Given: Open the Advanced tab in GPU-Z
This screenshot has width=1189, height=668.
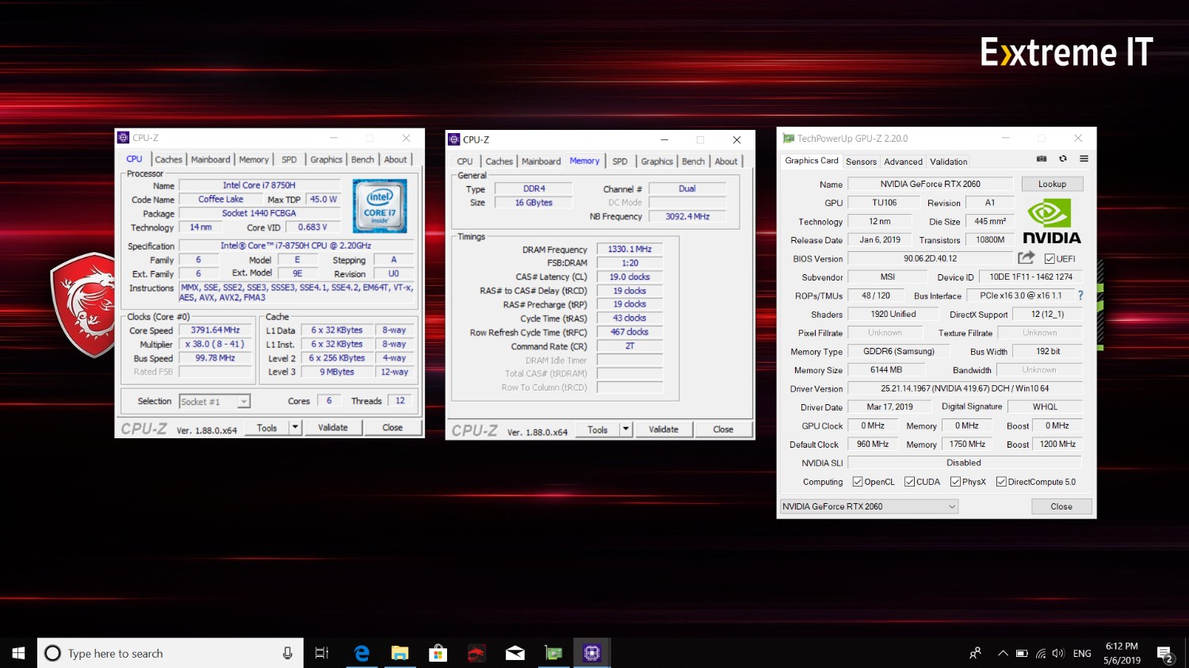Looking at the screenshot, I should [x=903, y=162].
